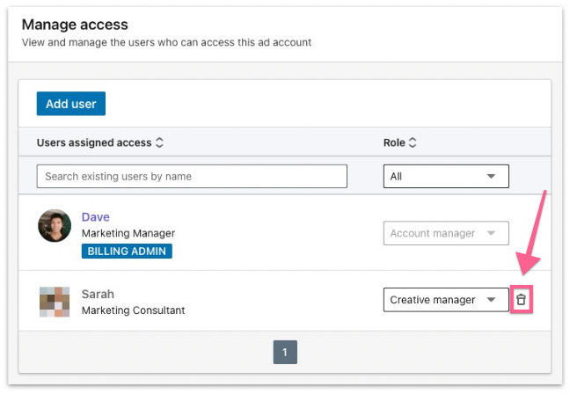Open Sarah's Creative manager role dropdown
The image size is (570, 394).
tap(446, 300)
